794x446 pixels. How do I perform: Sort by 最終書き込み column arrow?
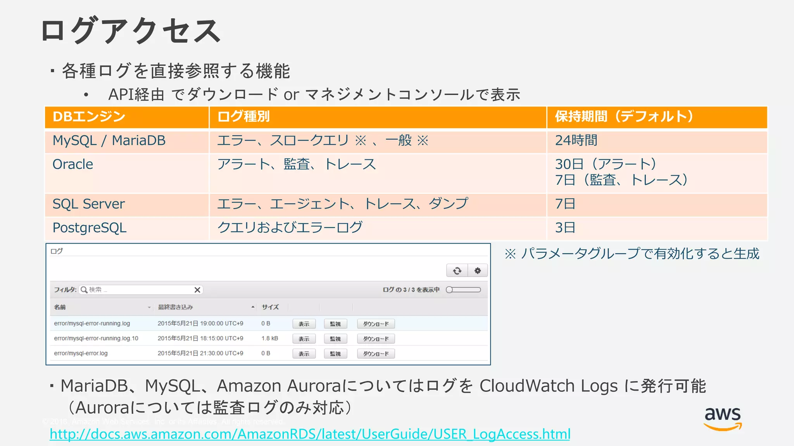pos(253,307)
